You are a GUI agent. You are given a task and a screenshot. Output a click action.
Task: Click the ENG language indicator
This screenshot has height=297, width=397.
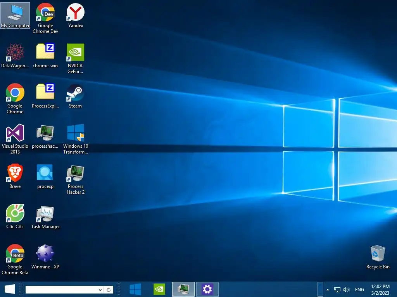tap(359, 290)
